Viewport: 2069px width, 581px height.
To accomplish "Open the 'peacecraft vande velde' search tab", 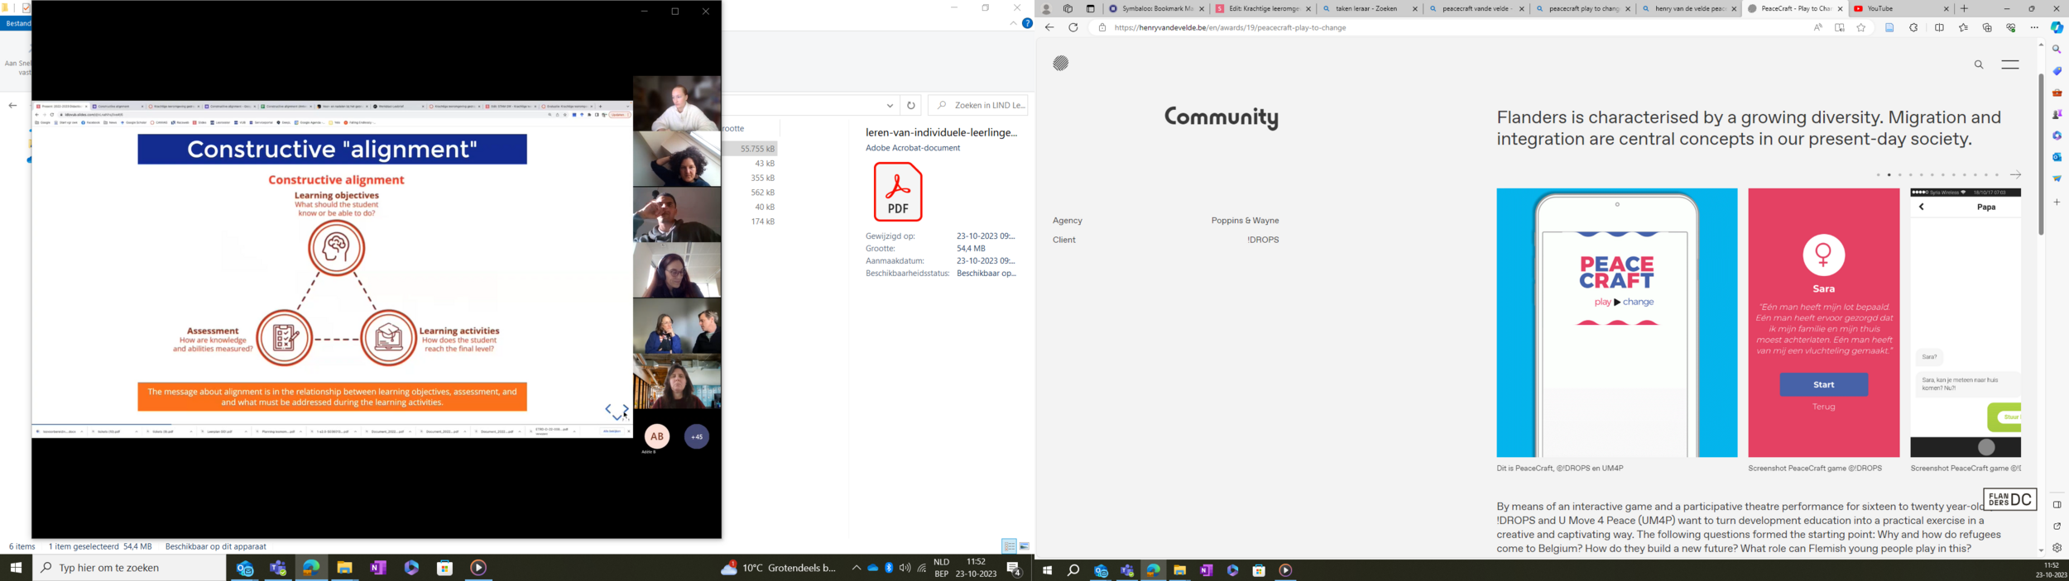I will tap(1476, 9).
